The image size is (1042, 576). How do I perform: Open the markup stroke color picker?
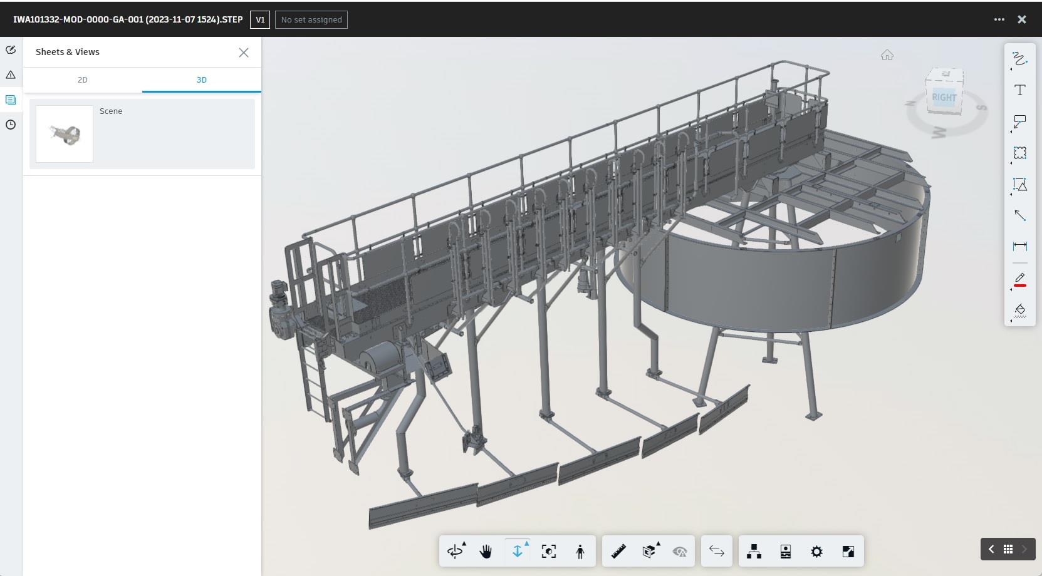point(1019,279)
